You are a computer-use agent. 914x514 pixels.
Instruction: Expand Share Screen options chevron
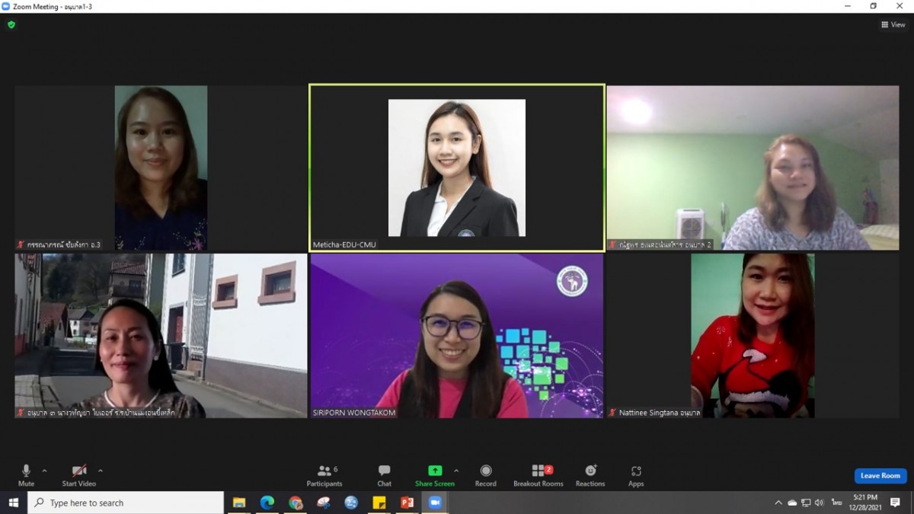click(456, 471)
